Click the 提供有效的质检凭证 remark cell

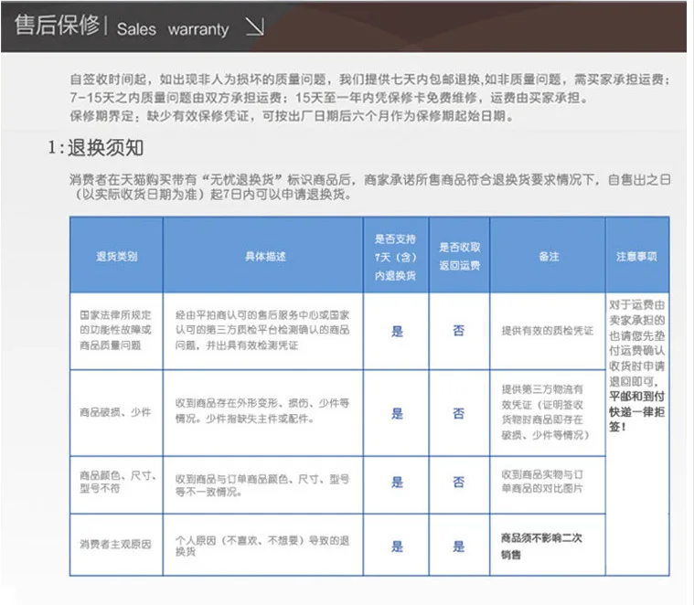pos(548,330)
